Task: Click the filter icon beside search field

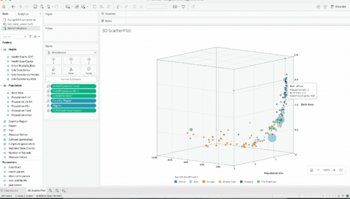Action: (x=30, y=37)
